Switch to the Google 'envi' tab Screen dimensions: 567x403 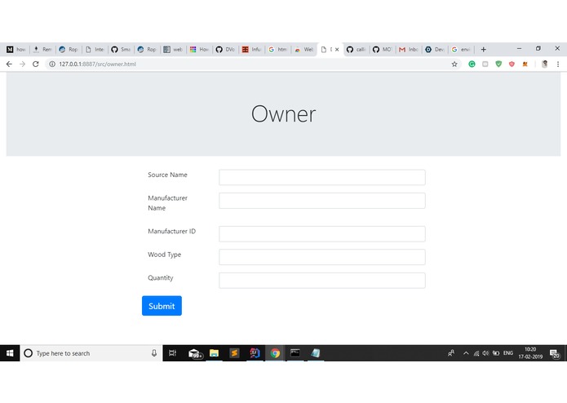pos(462,50)
